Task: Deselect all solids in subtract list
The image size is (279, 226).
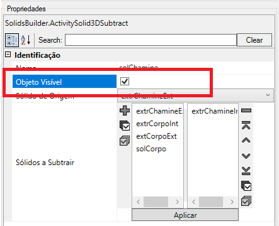Action: click(x=246, y=201)
